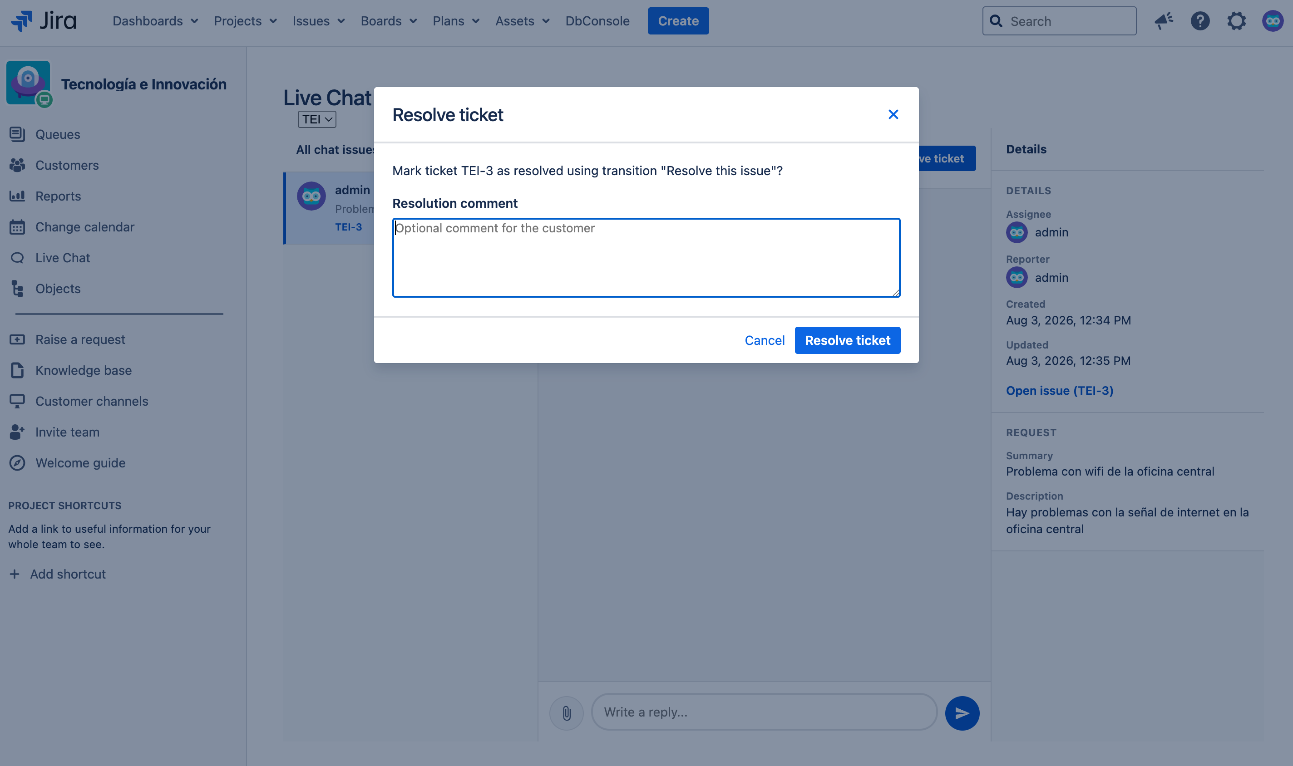Open the Administration gear menu

[1236, 21]
